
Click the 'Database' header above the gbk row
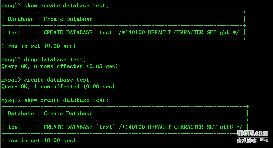click(x=21, y=19)
